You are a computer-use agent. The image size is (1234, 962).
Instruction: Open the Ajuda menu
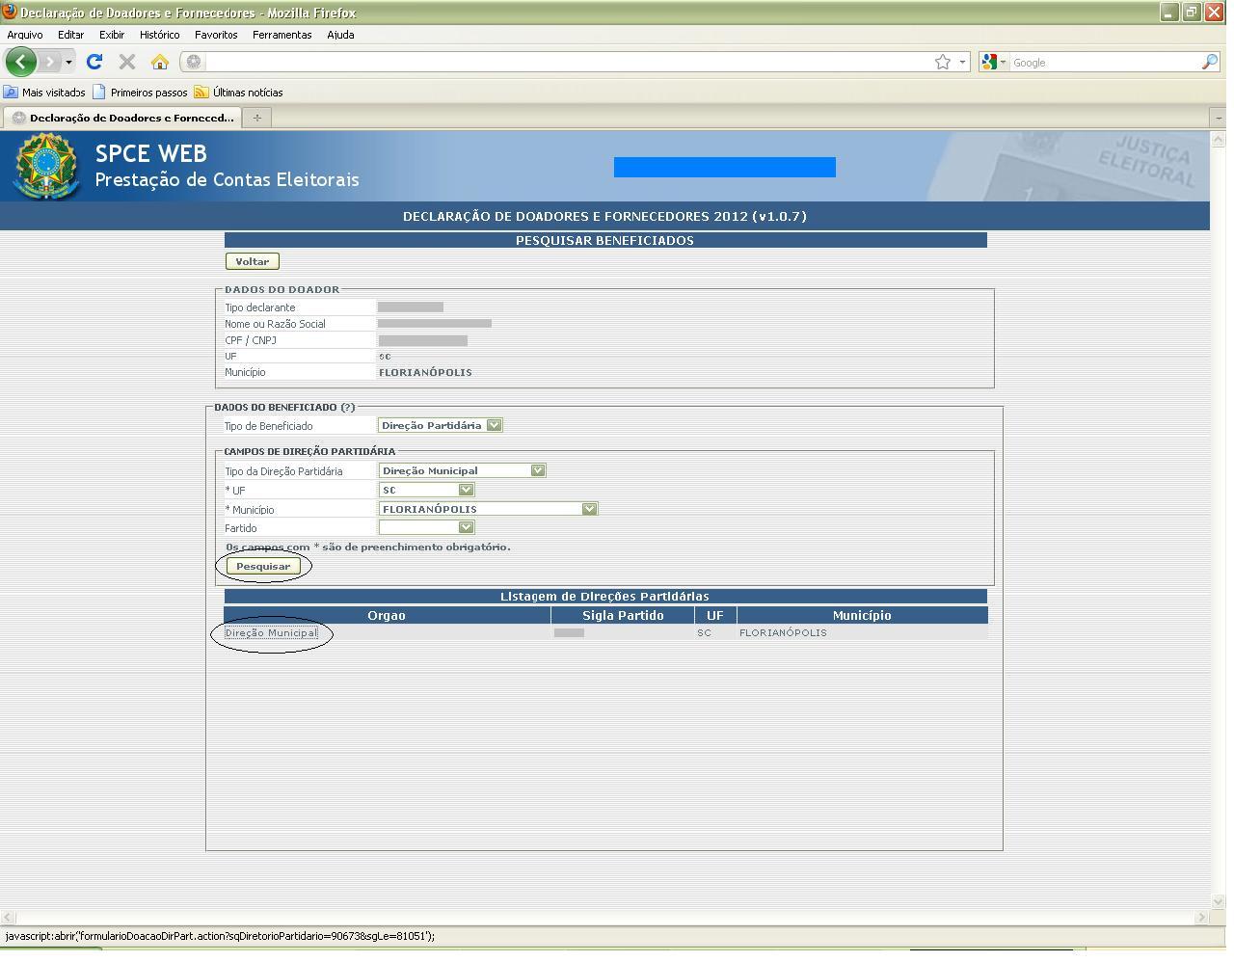coord(340,35)
